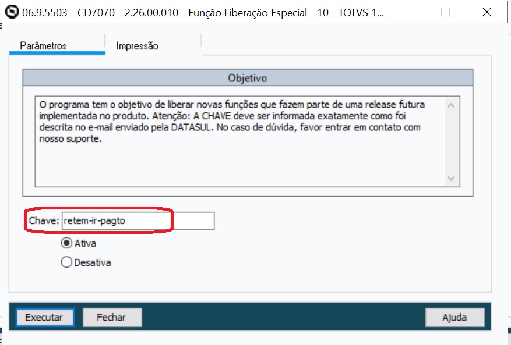Click the window title text
This screenshot has width=511, height=345.
[203, 13]
